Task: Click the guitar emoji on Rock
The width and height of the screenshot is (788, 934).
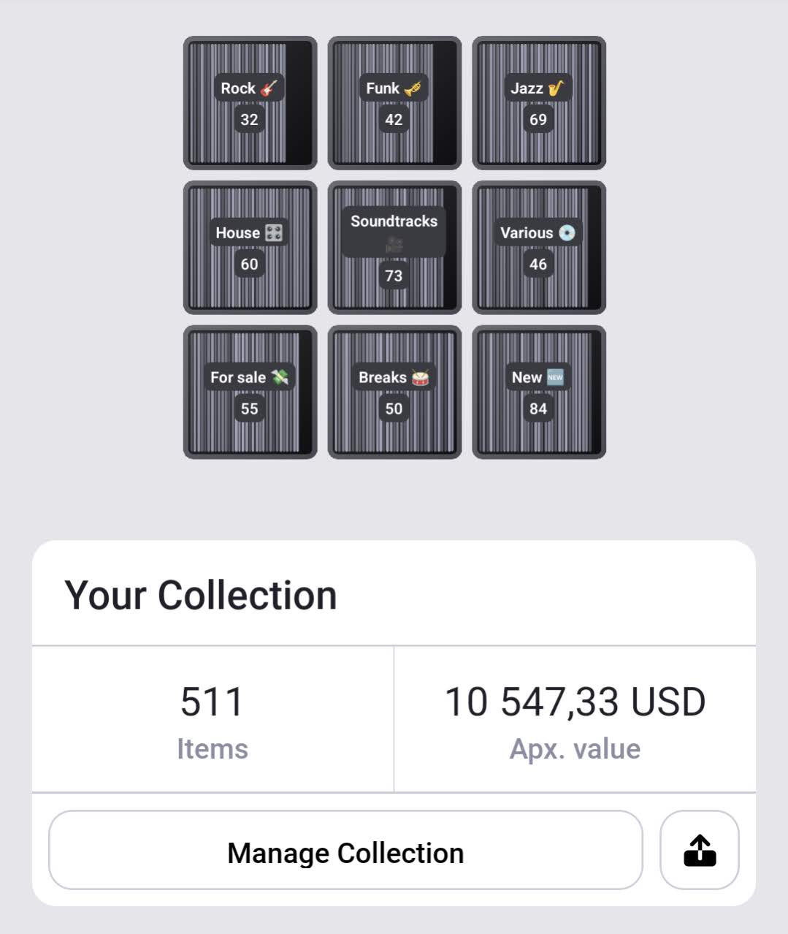Action: pos(269,88)
